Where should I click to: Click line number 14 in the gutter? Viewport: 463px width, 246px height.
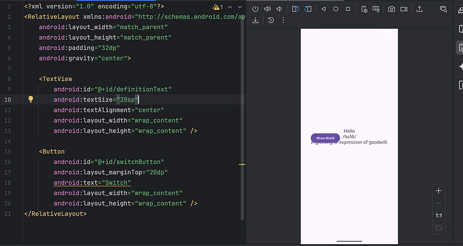point(8,141)
